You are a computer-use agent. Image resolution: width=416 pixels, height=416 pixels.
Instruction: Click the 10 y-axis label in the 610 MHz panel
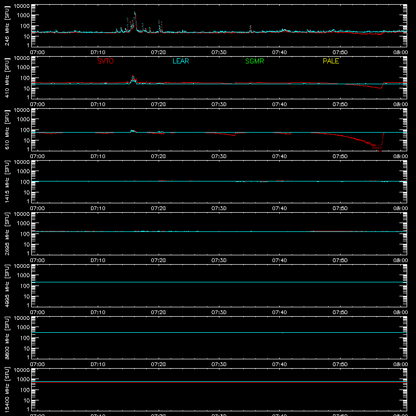pos(27,140)
